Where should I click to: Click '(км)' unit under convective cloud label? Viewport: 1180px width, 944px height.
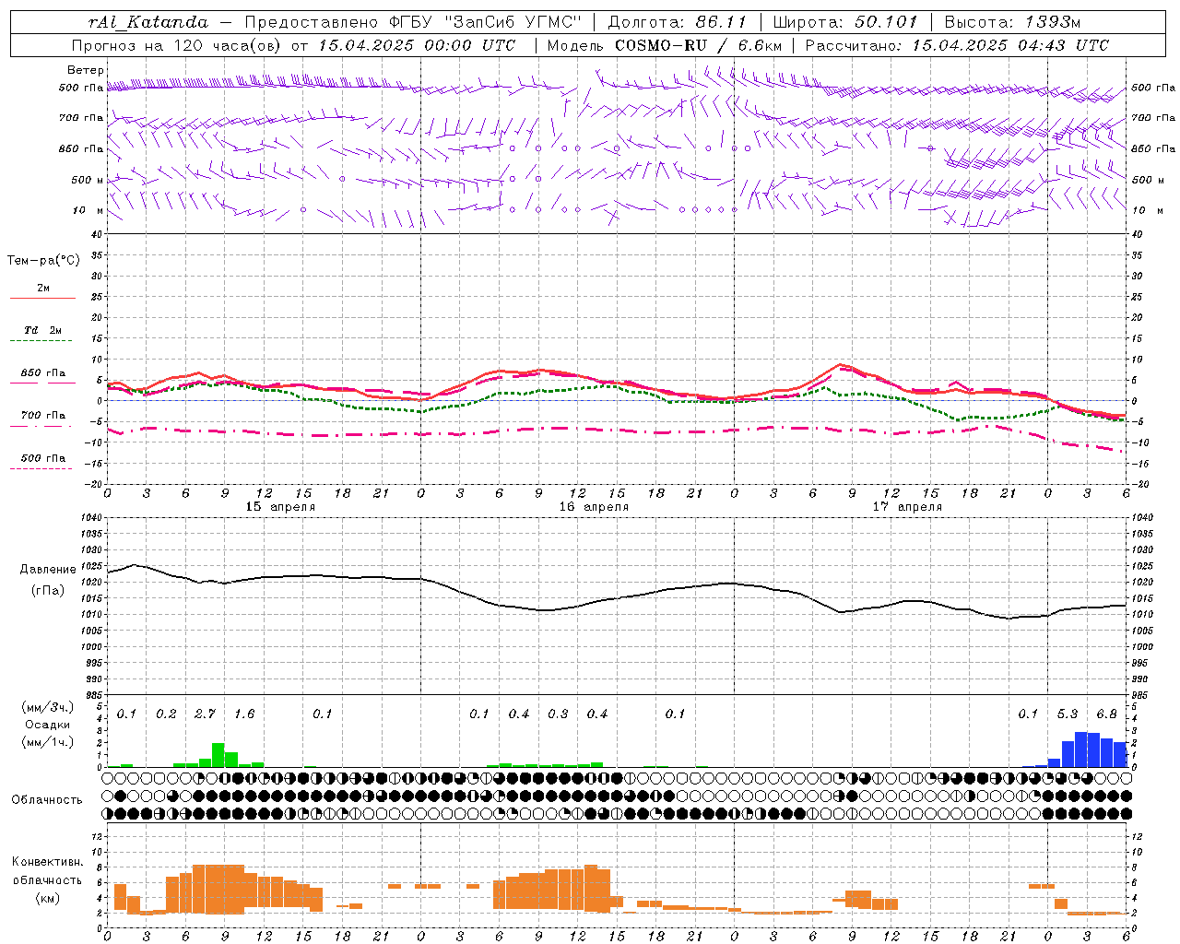pyautogui.click(x=48, y=899)
